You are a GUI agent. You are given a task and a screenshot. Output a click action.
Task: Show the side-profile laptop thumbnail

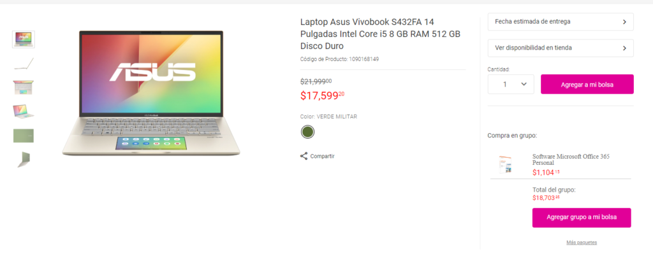[24, 64]
